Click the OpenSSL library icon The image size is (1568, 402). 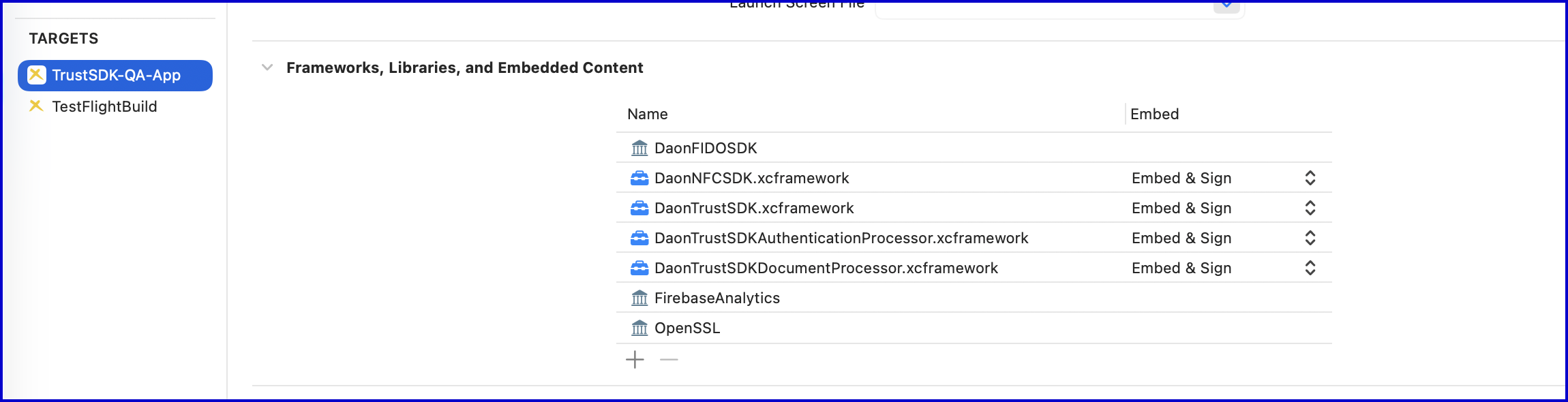tap(639, 328)
